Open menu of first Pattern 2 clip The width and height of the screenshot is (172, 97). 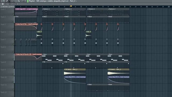88,9
